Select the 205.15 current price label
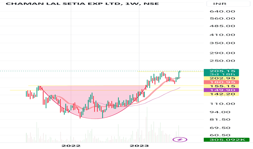This screenshot has width=253, height=149. coord(221,71)
